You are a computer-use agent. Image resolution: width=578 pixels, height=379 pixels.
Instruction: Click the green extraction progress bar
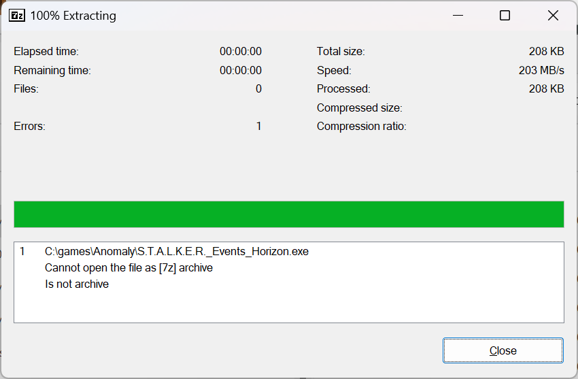click(x=288, y=214)
